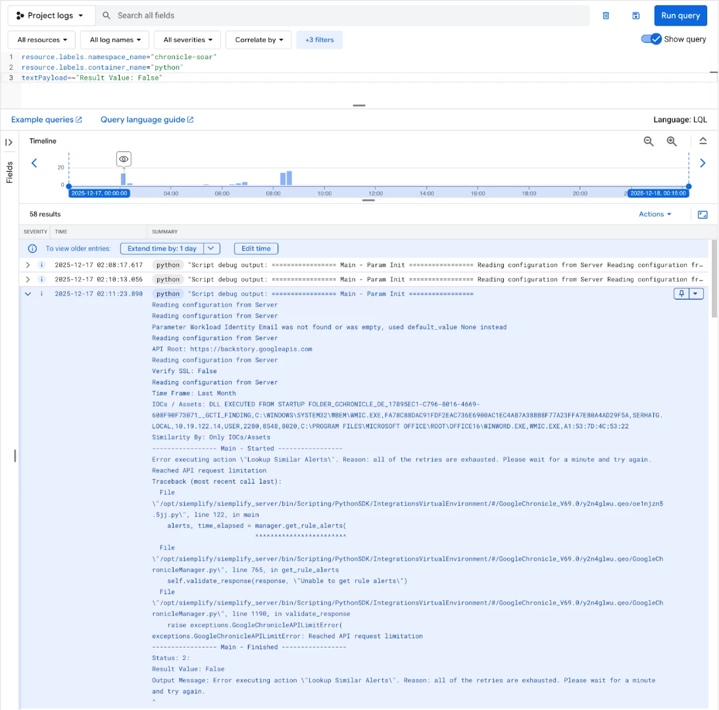Click severity info icon for 02:11:23 entry
Screen dimensions: 719x710
point(41,293)
